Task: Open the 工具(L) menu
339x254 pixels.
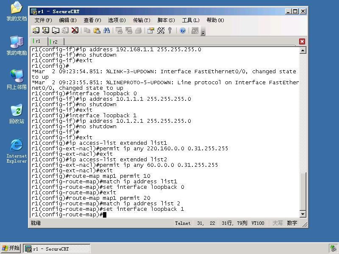Action: [191, 20]
